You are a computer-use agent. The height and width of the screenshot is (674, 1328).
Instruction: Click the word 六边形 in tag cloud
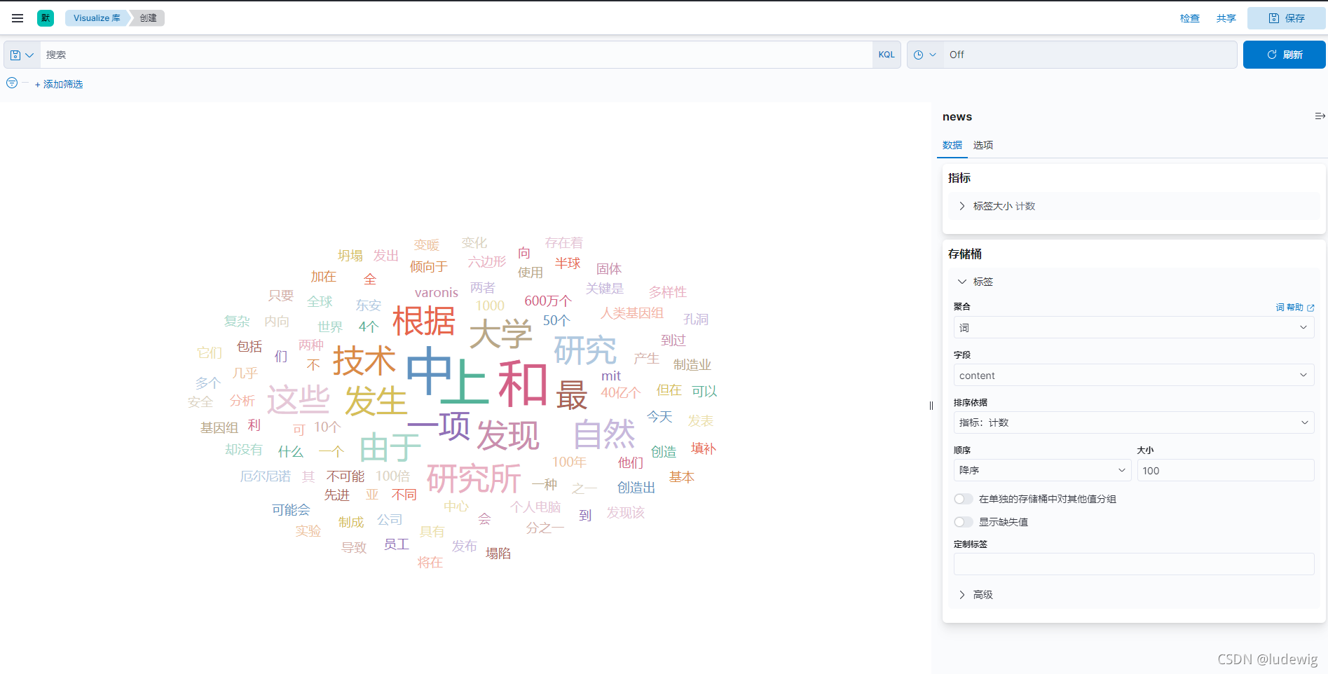pyautogui.click(x=487, y=262)
